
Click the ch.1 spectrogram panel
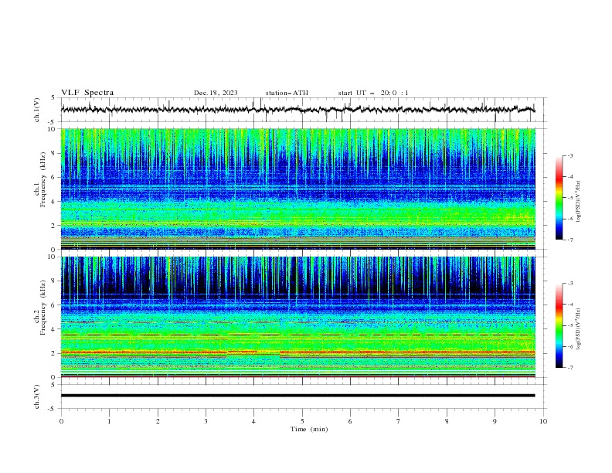[x=297, y=189]
